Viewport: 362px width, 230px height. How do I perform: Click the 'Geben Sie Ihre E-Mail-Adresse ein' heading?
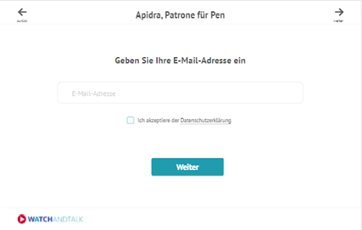pyautogui.click(x=180, y=61)
